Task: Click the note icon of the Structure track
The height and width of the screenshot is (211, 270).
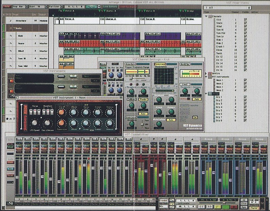Action: (x=11, y=21)
